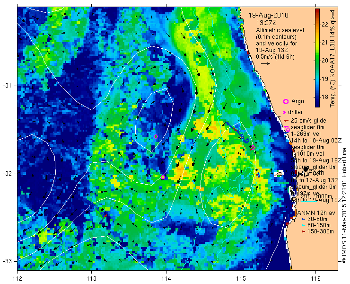Click the -32 latitude axis label

pos(7,174)
